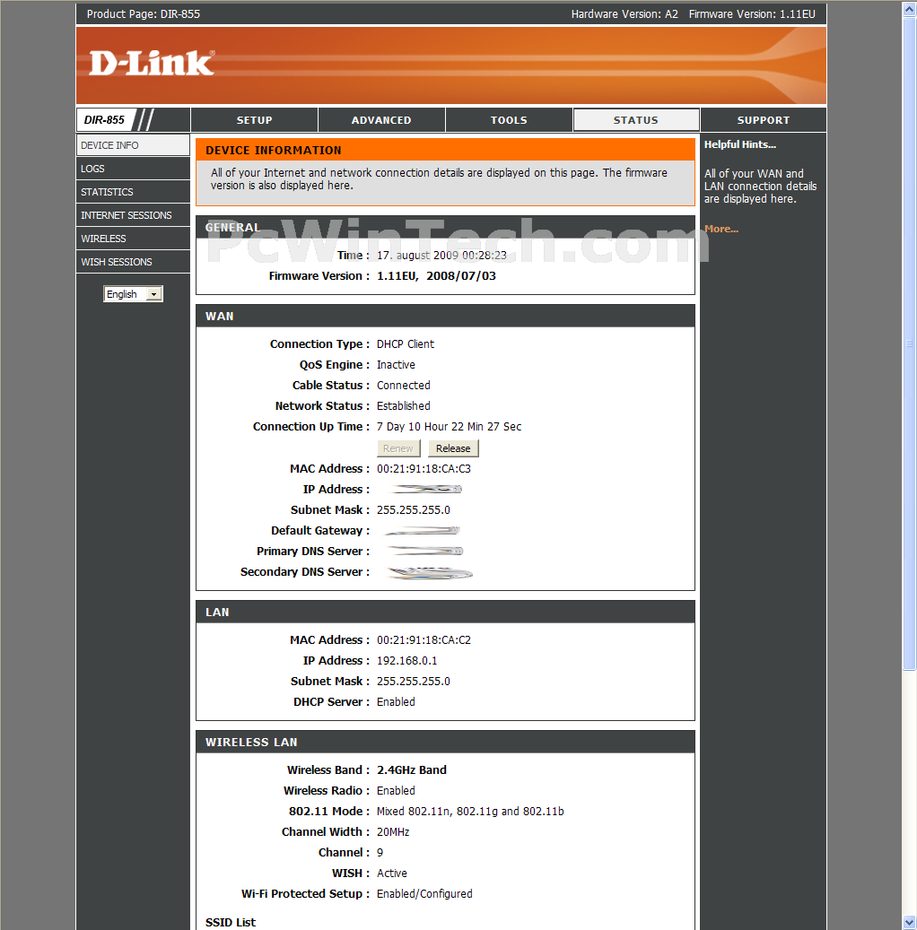Click the LAN IP address 192.168.0.1
The image size is (917, 930).
406,661
